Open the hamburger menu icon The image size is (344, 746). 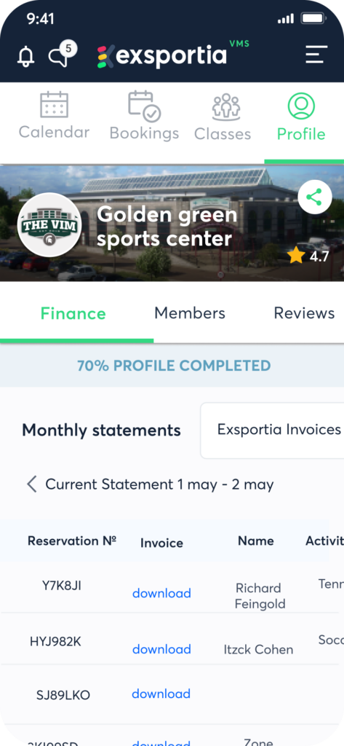[x=316, y=55]
